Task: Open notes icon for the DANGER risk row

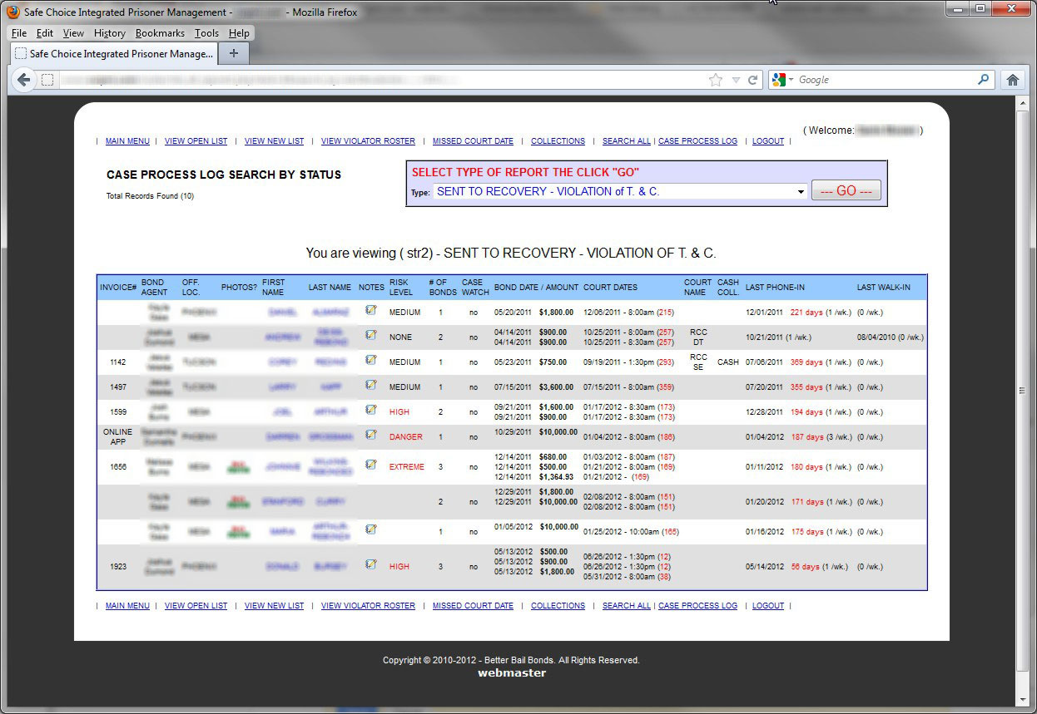Action: [371, 435]
